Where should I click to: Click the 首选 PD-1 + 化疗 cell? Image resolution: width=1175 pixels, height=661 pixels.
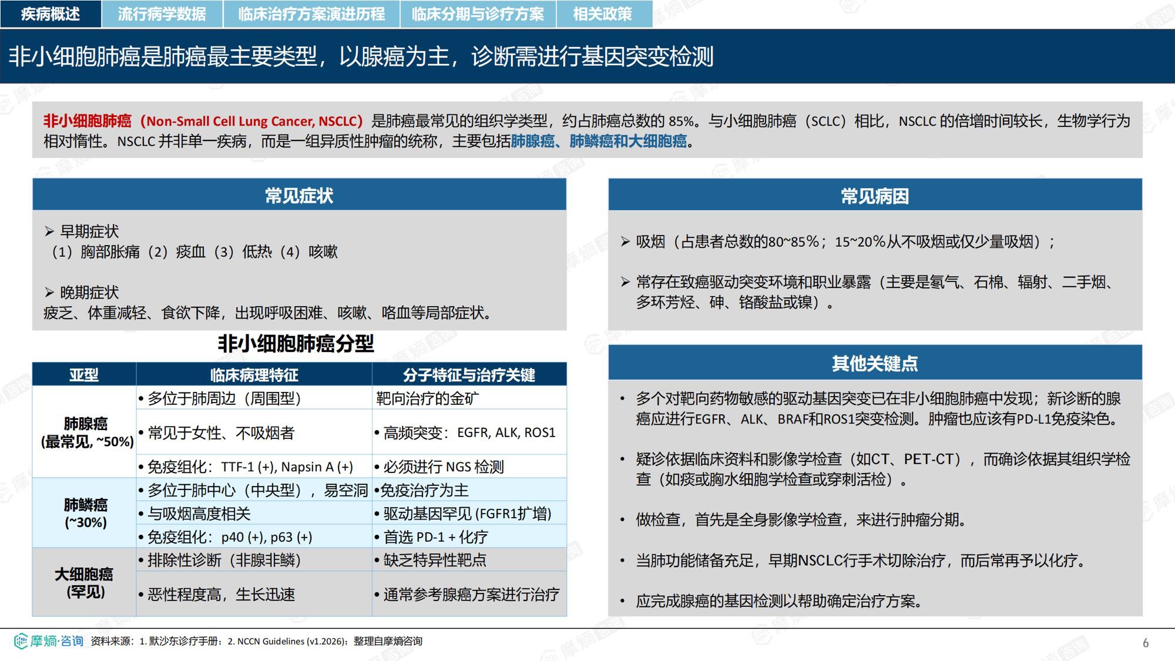[469, 536]
